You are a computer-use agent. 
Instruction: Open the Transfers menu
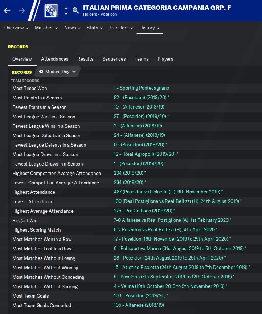(121, 28)
